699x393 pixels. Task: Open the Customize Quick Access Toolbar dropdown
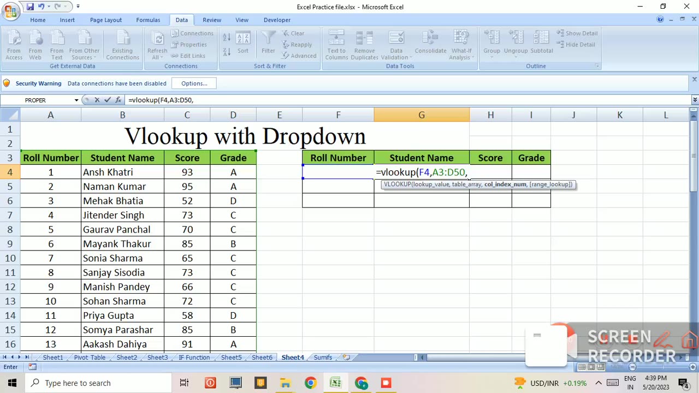(x=78, y=7)
